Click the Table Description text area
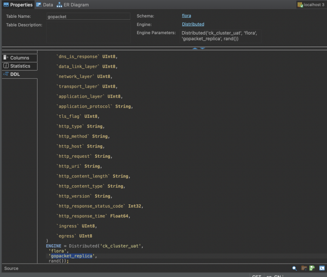327x277 pixels. point(88,32)
